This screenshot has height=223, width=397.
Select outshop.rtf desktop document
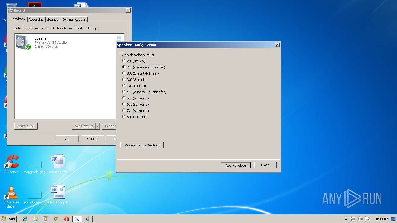click(x=58, y=164)
